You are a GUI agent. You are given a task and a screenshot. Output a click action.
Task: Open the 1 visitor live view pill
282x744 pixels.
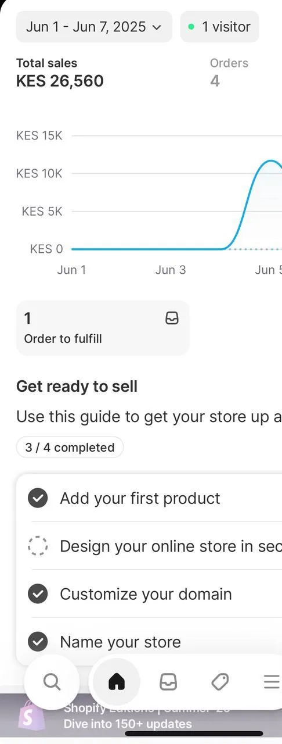pyautogui.click(x=219, y=27)
